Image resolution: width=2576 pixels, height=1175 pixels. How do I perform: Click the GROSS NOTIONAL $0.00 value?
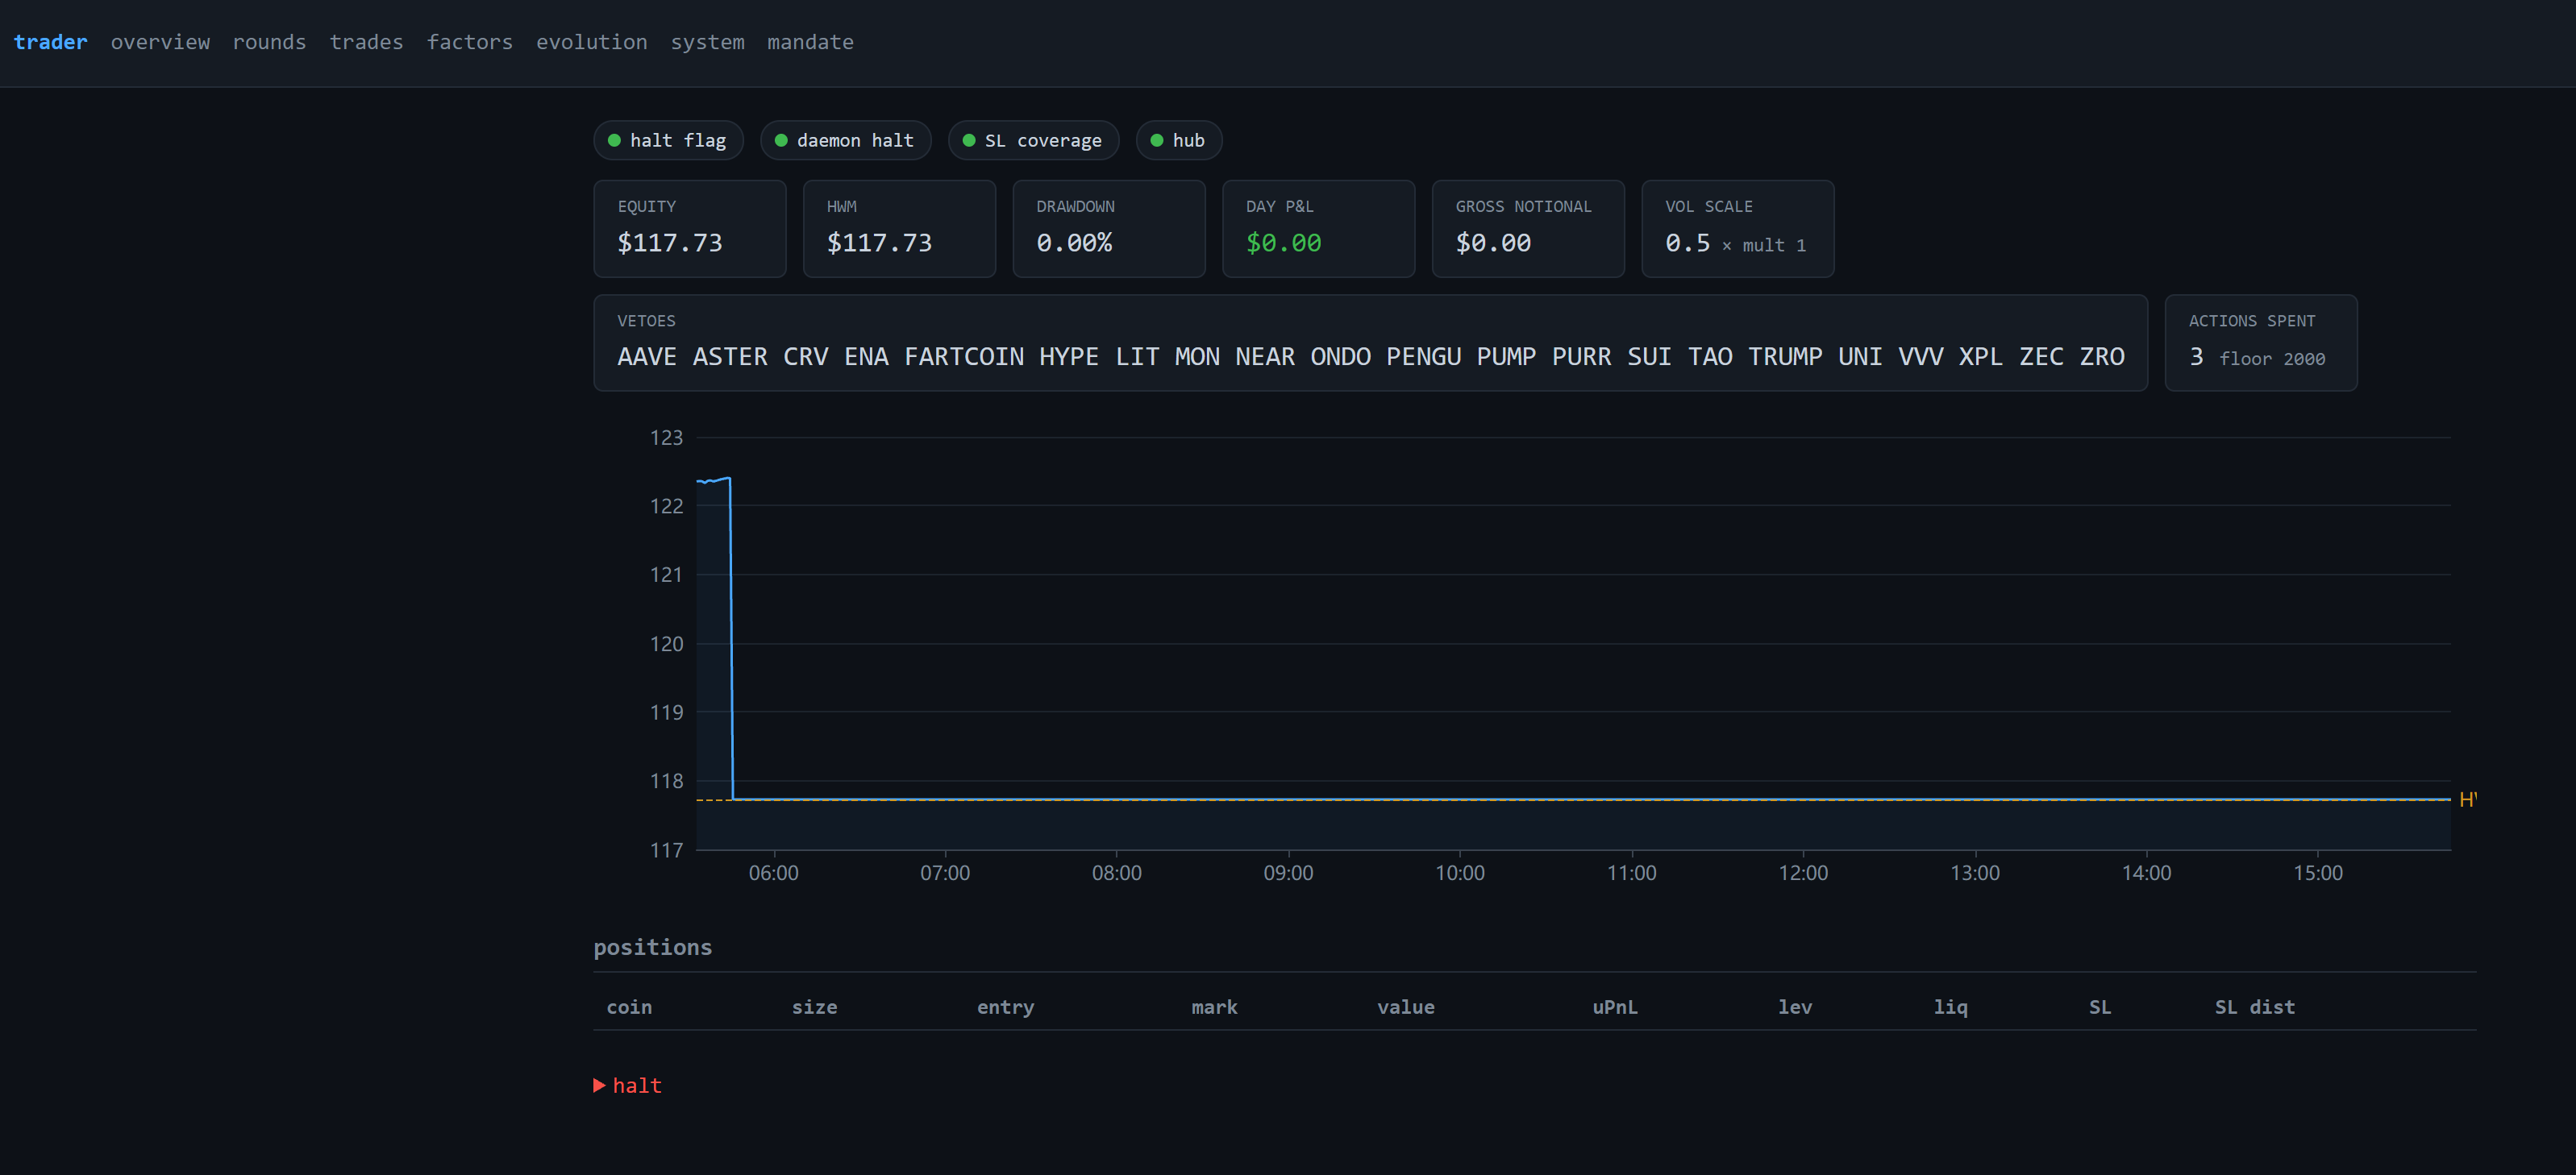click(1493, 243)
